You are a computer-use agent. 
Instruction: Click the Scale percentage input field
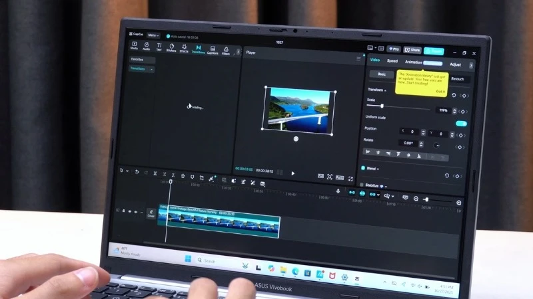coord(443,110)
